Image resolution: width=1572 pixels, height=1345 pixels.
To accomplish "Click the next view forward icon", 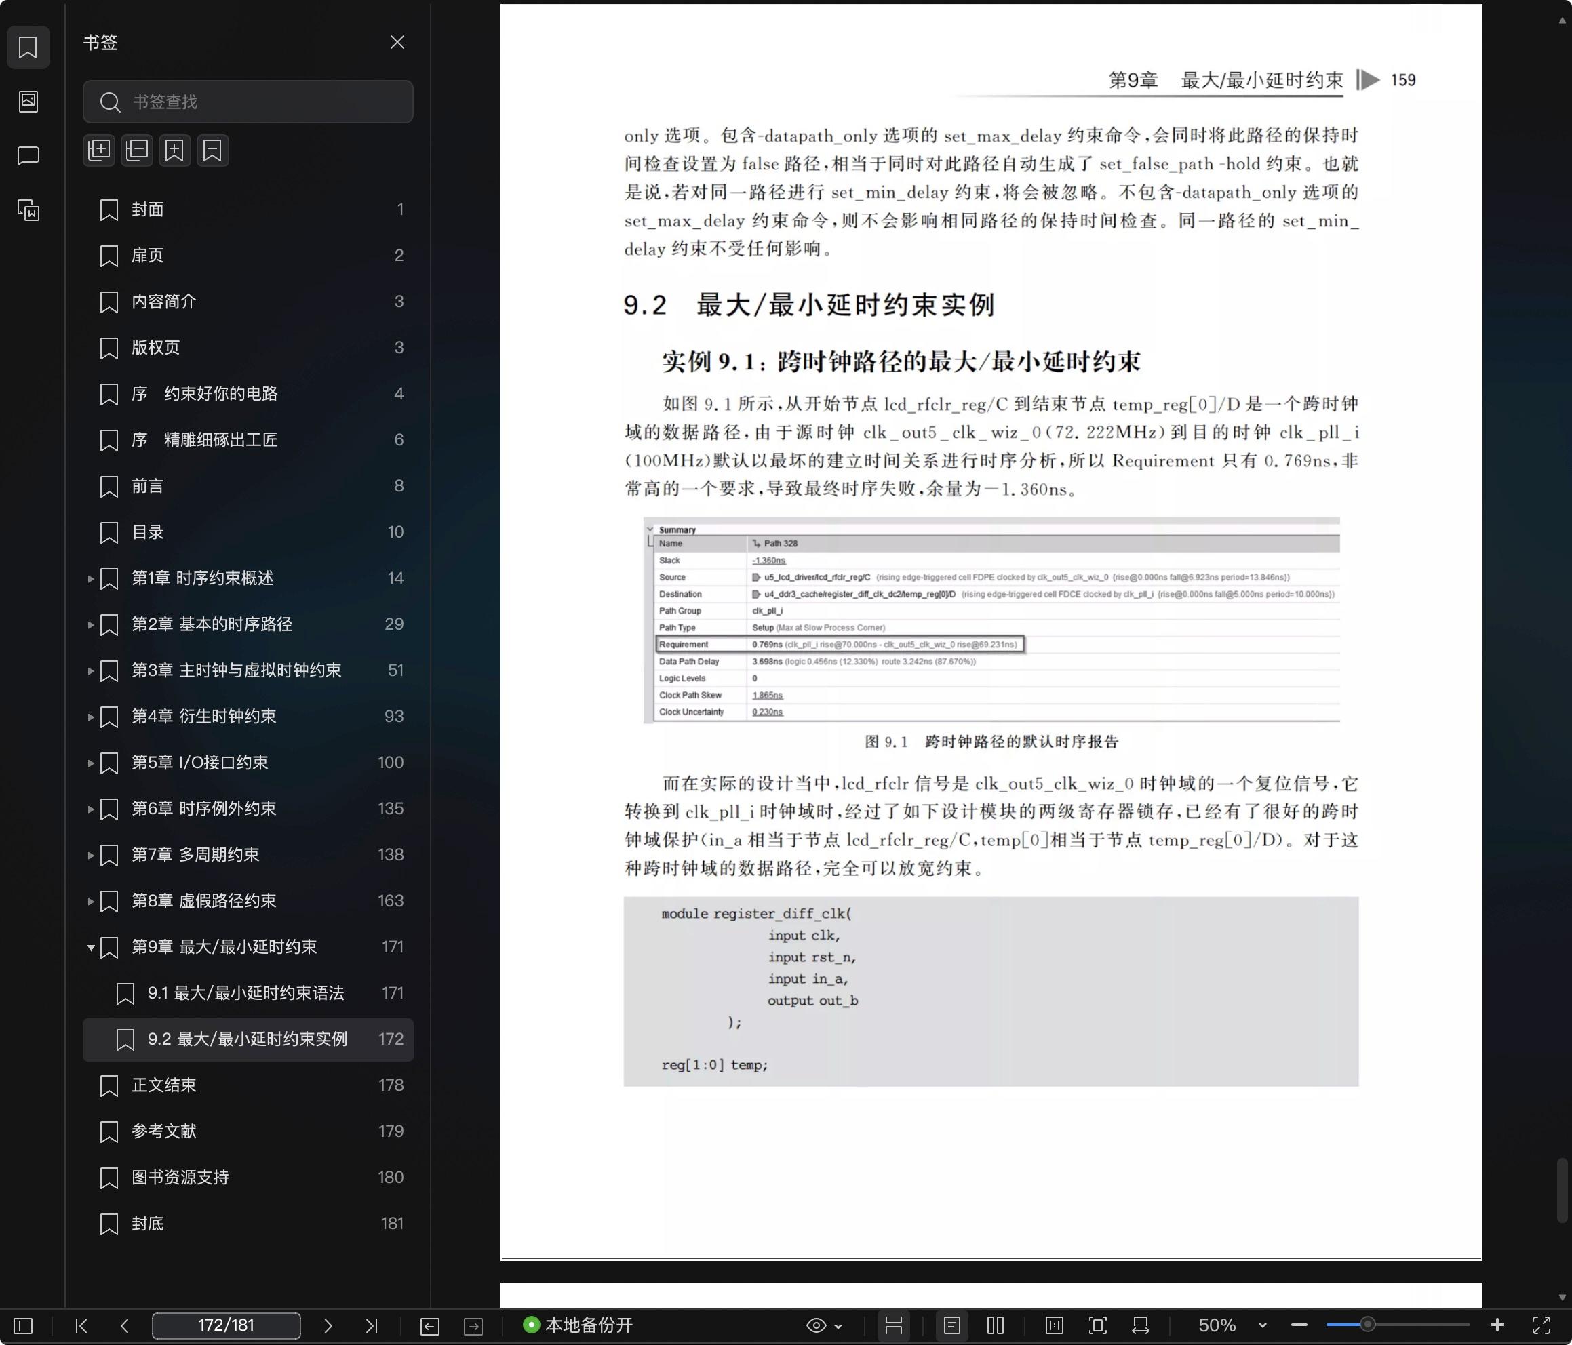I will coord(473,1326).
